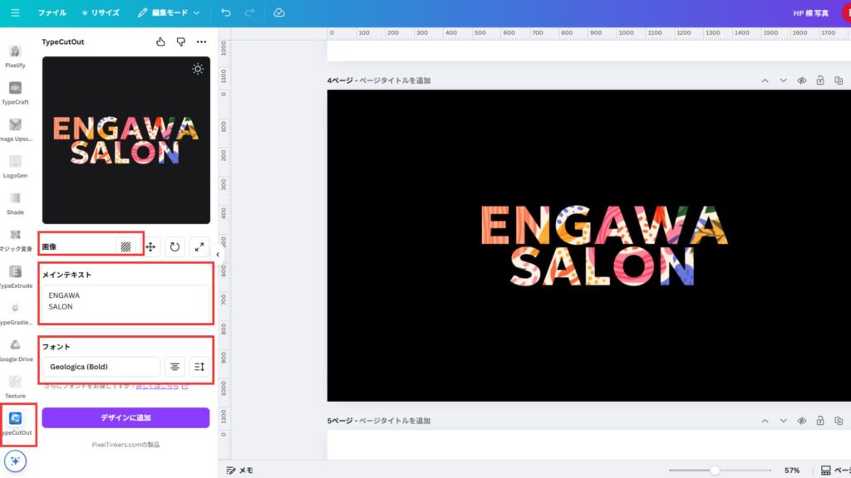The height and width of the screenshot is (478, 851).
Task: Adjust line spacing
Action: click(199, 367)
